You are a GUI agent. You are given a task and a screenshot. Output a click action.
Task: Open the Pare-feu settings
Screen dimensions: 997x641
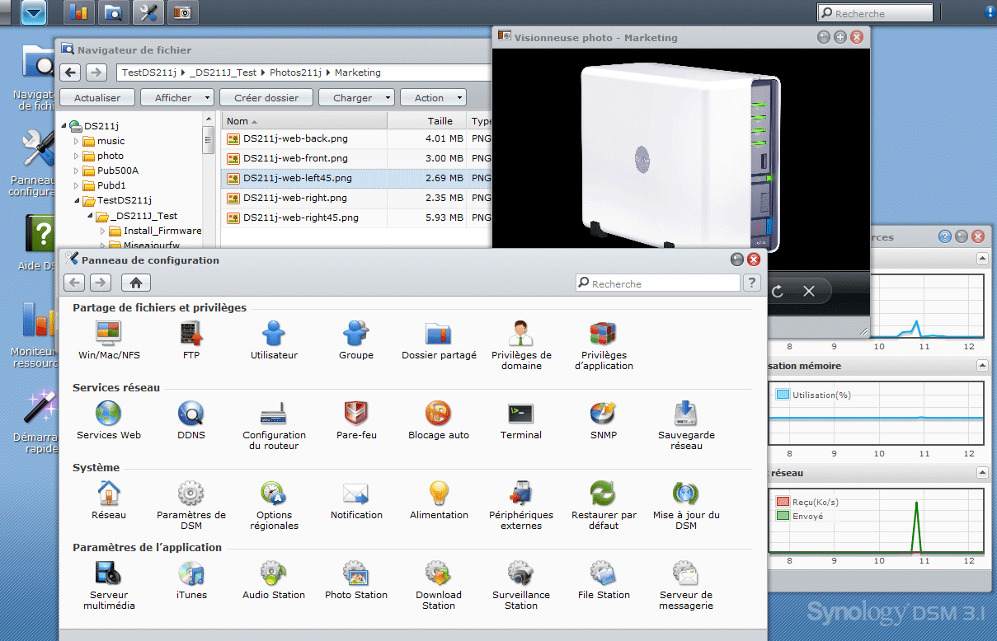356,420
